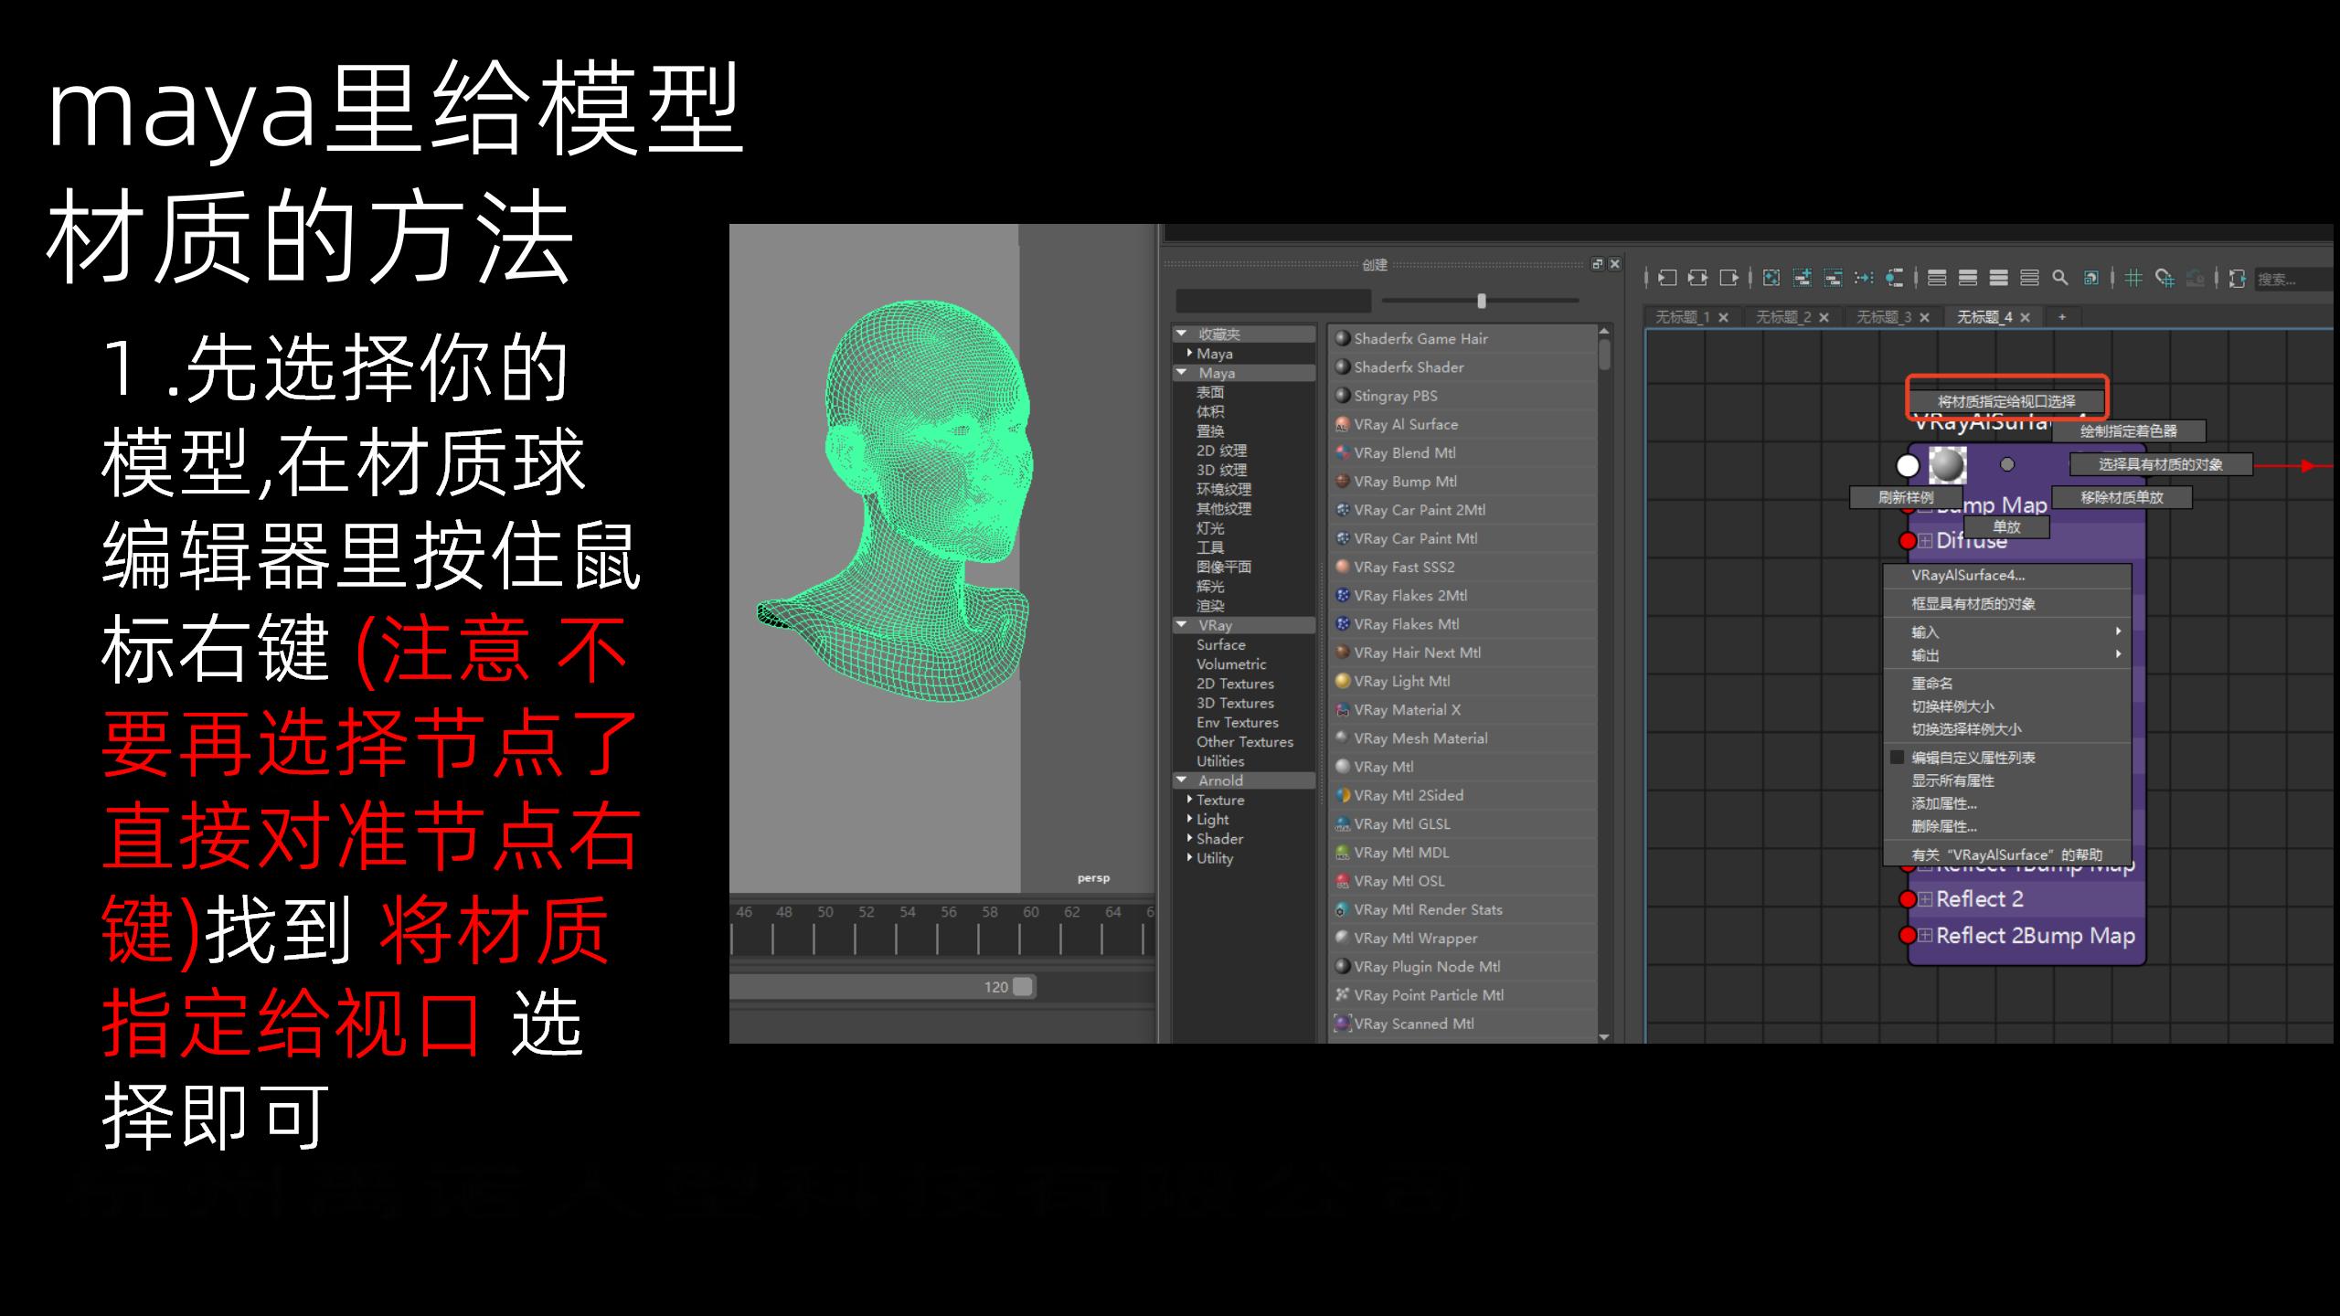Adjust Create panel icon size slider

click(1482, 301)
